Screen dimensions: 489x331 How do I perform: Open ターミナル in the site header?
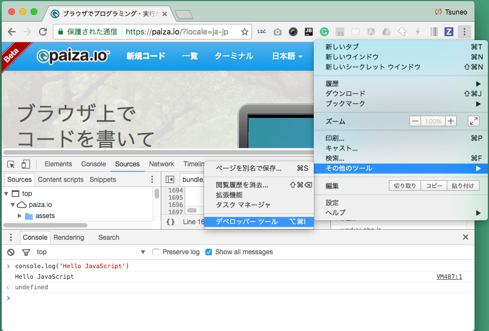point(234,56)
